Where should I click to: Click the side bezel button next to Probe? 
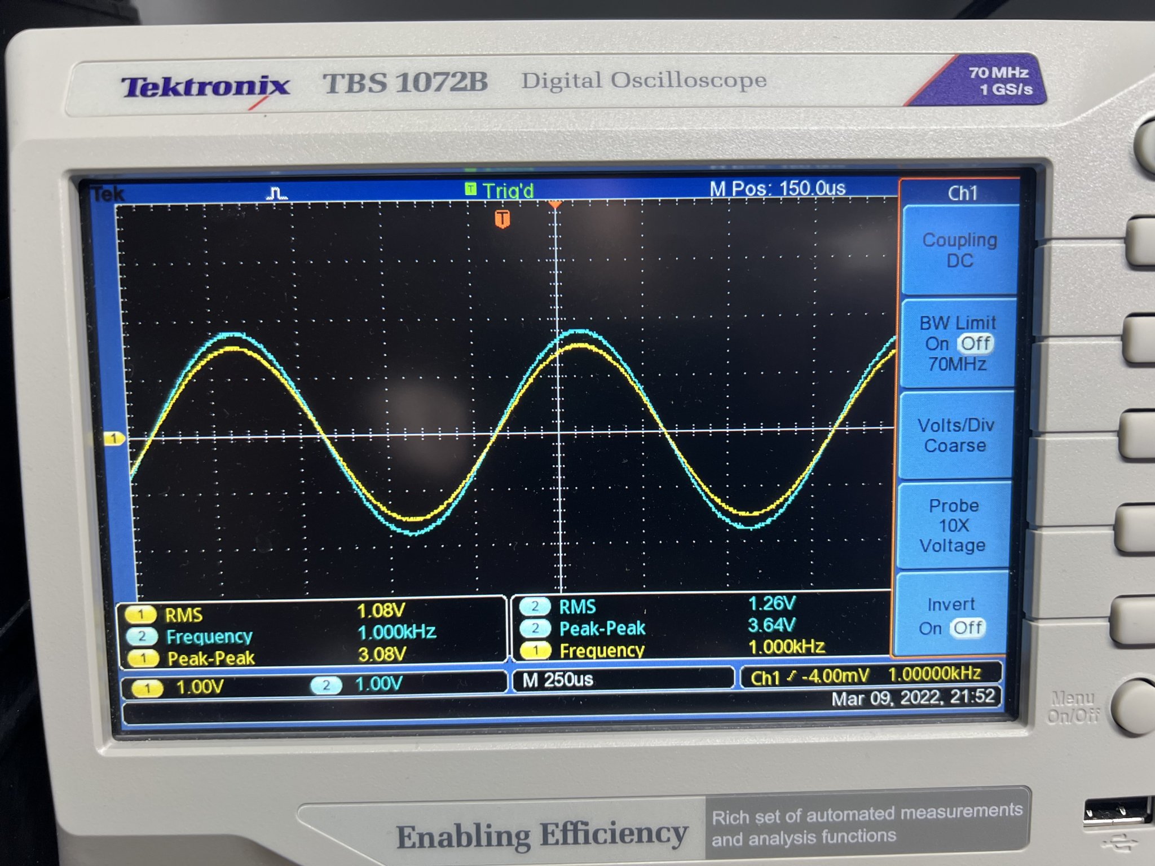click(1134, 528)
